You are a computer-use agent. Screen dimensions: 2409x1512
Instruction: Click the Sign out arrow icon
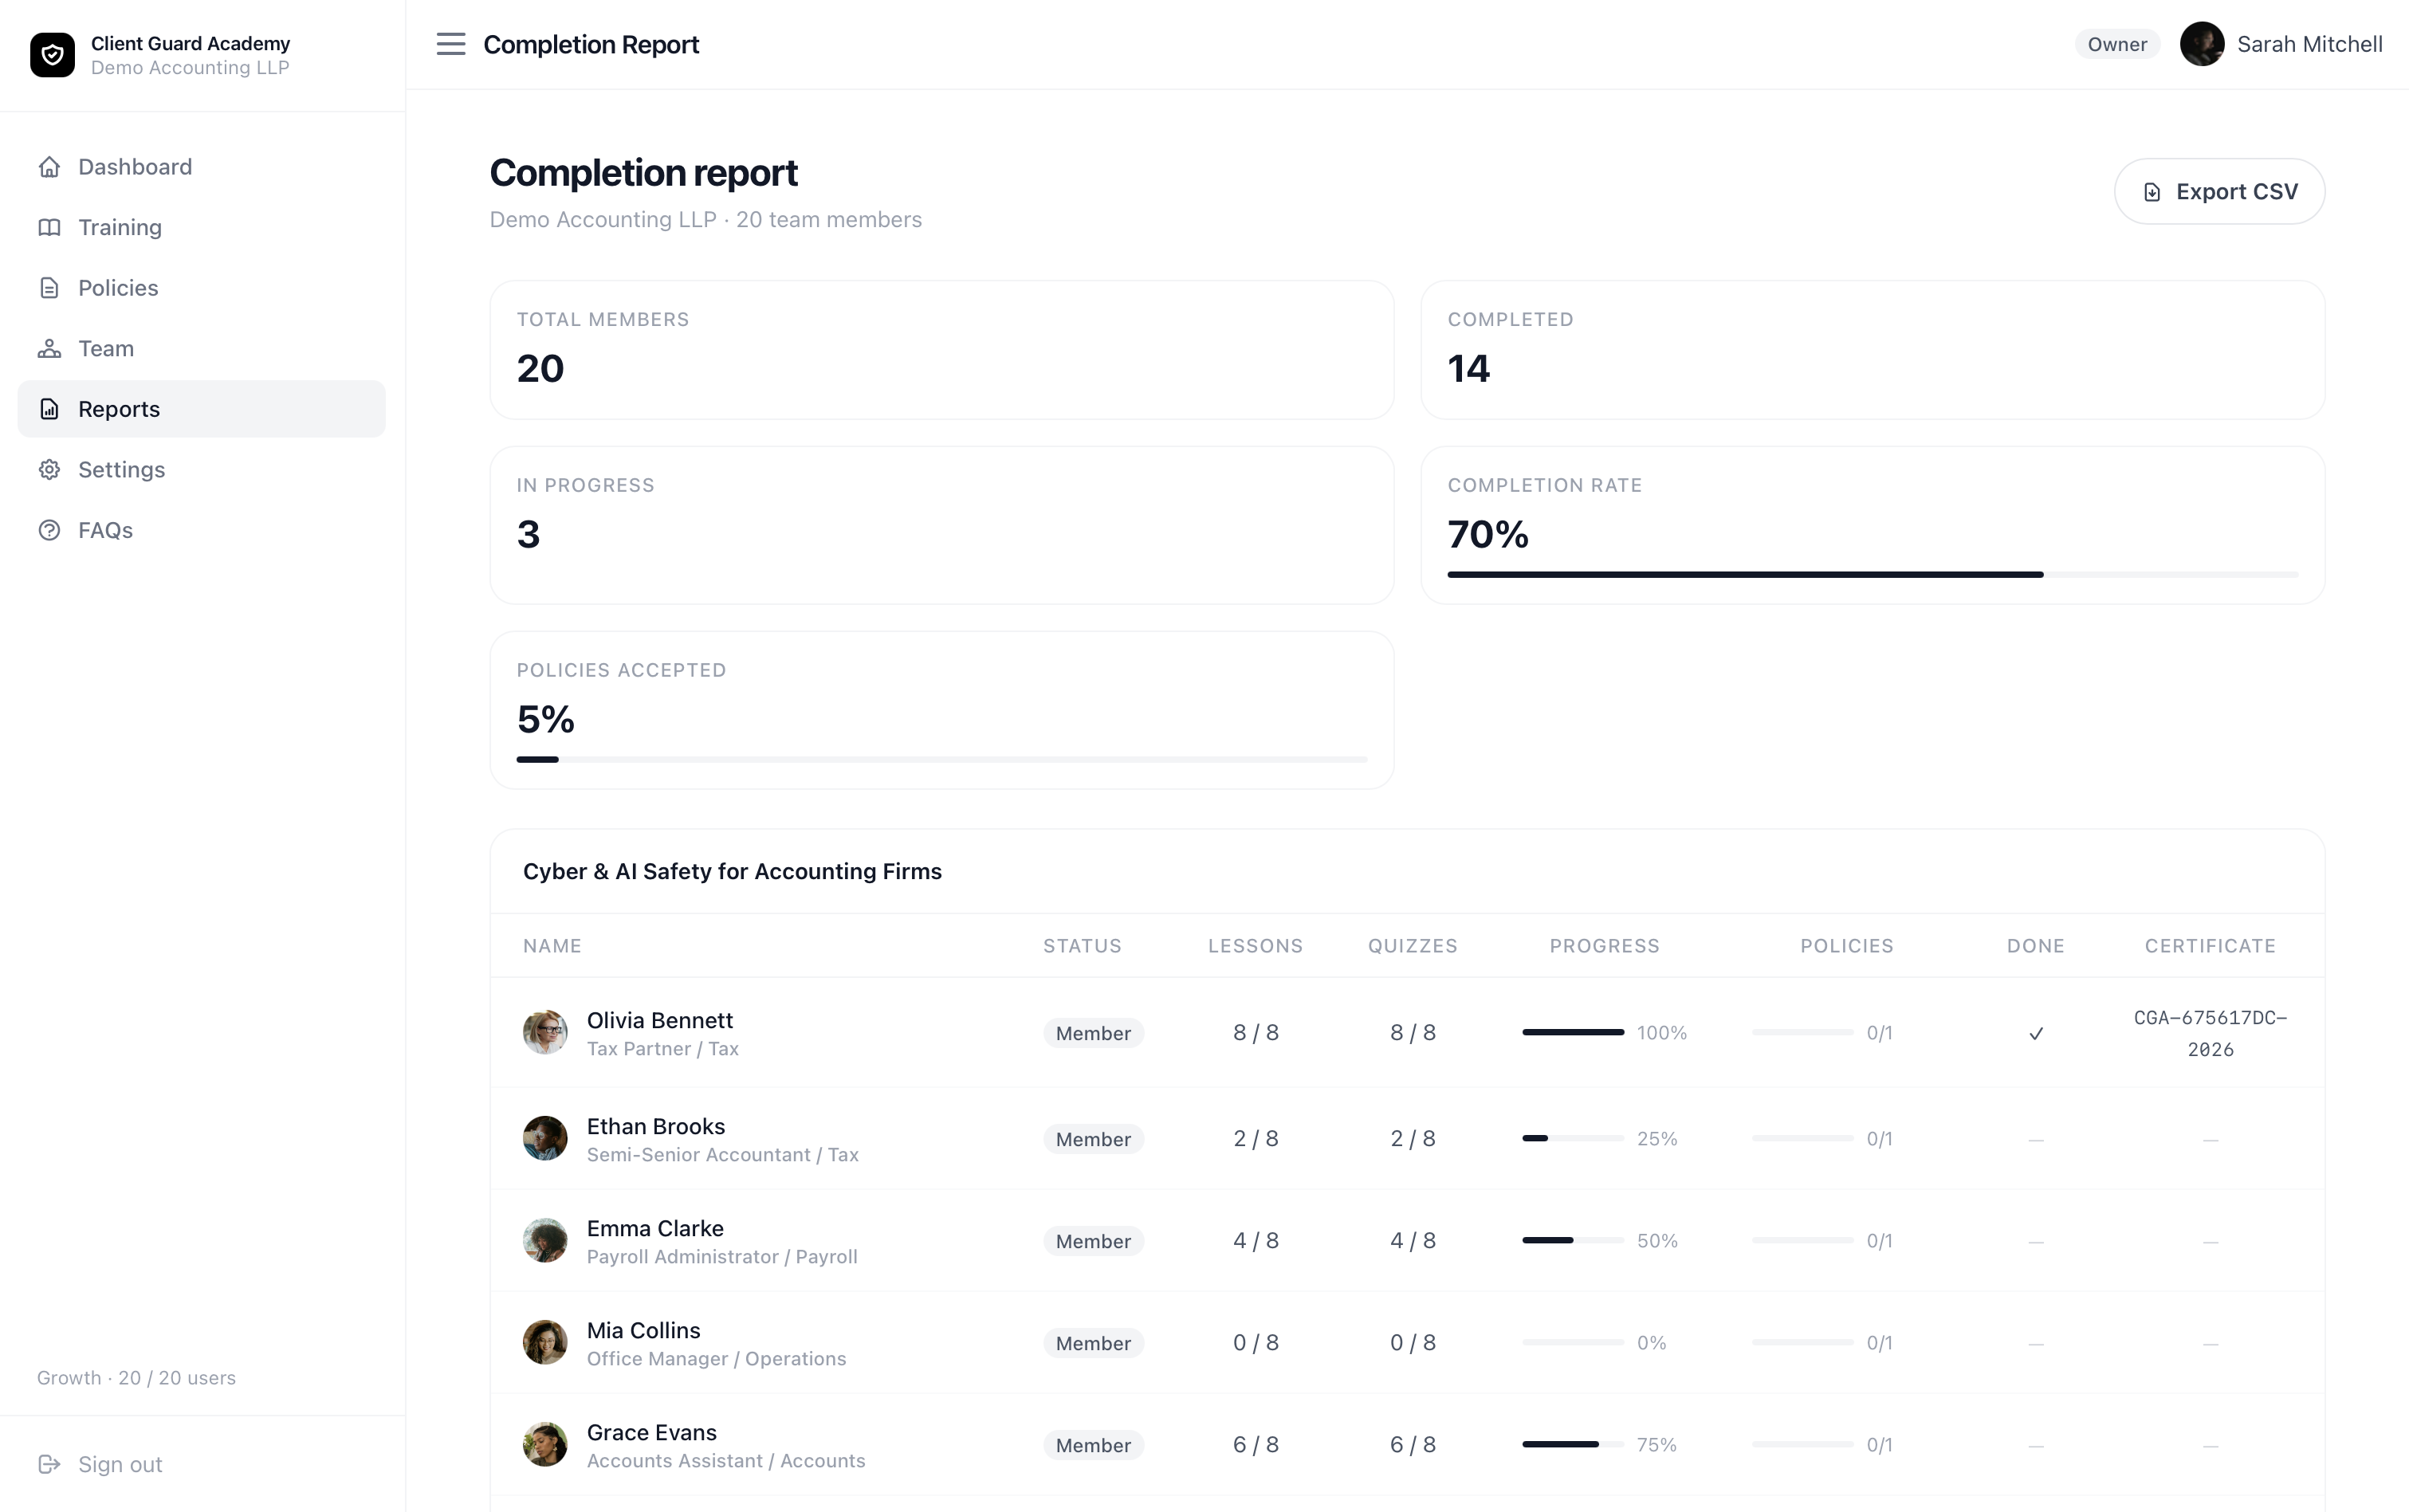pyautogui.click(x=49, y=1464)
